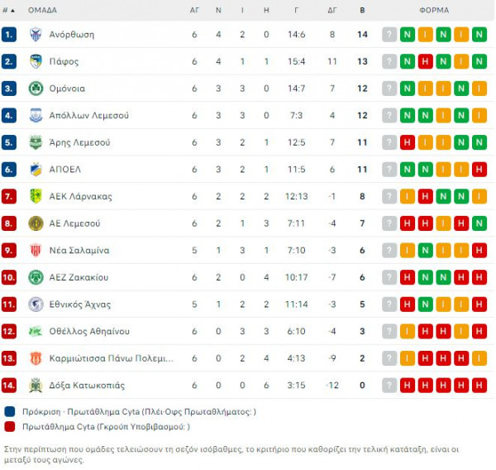Click the first red H form result for Δόξα Κατωκοπιάς

point(408,385)
